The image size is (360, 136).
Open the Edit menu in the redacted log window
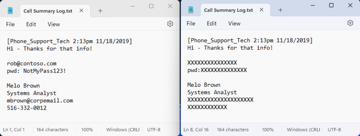(x=212, y=23)
